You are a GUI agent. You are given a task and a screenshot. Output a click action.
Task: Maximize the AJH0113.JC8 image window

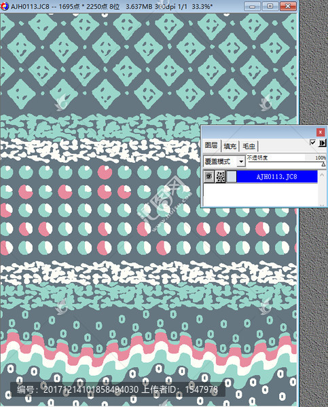click(x=270, y=6)
